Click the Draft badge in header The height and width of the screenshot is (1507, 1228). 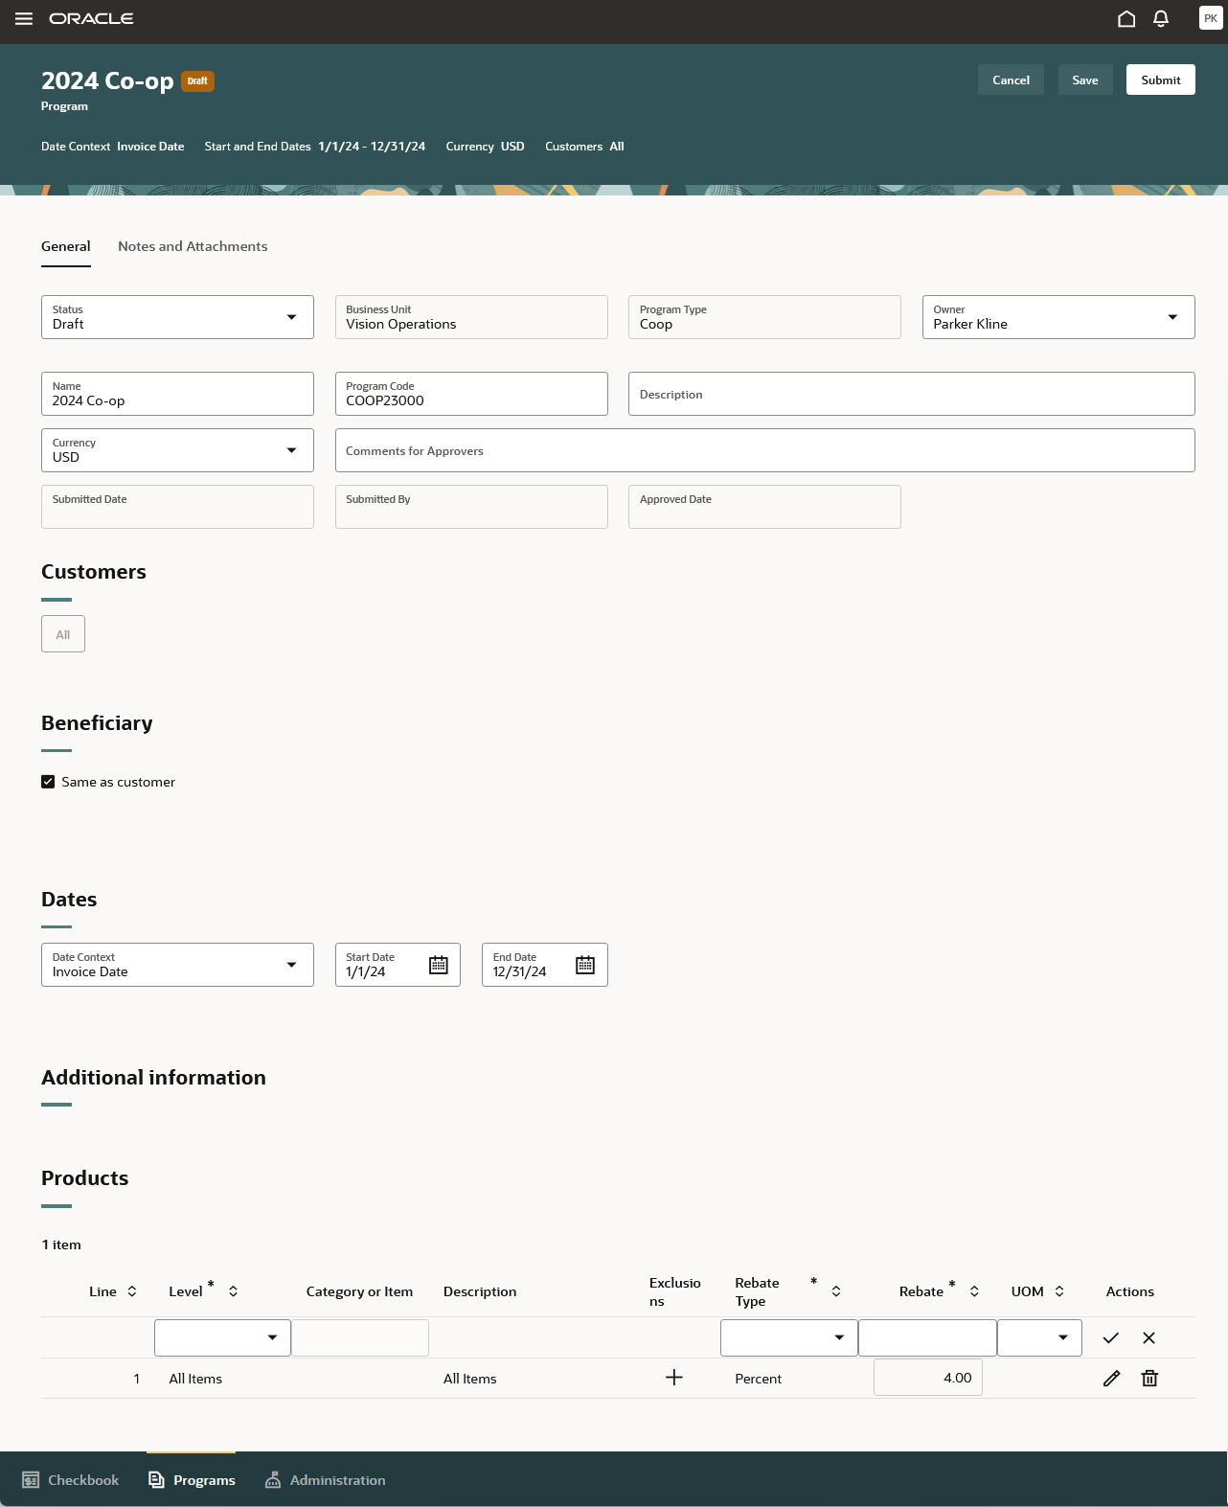[x=197, y=81]
